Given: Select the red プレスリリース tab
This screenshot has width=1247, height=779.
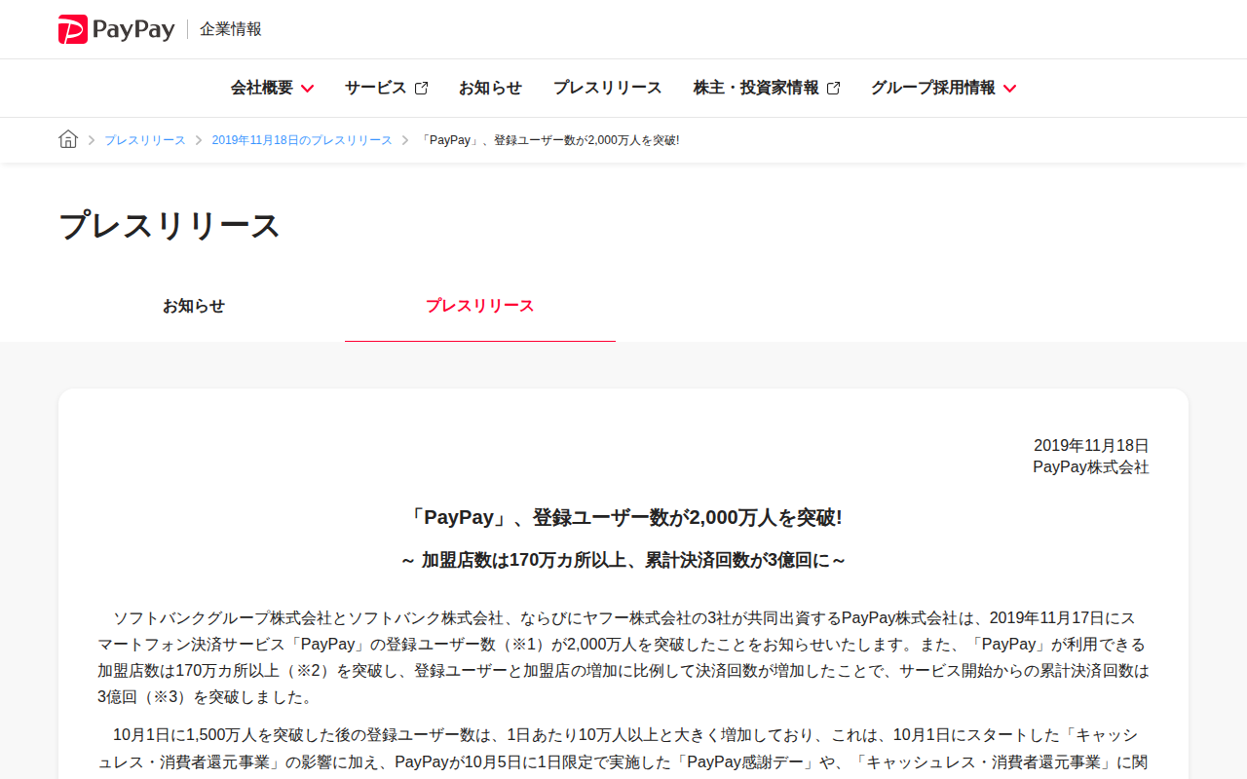Looking at the screenshot, I should pos(479,306).
